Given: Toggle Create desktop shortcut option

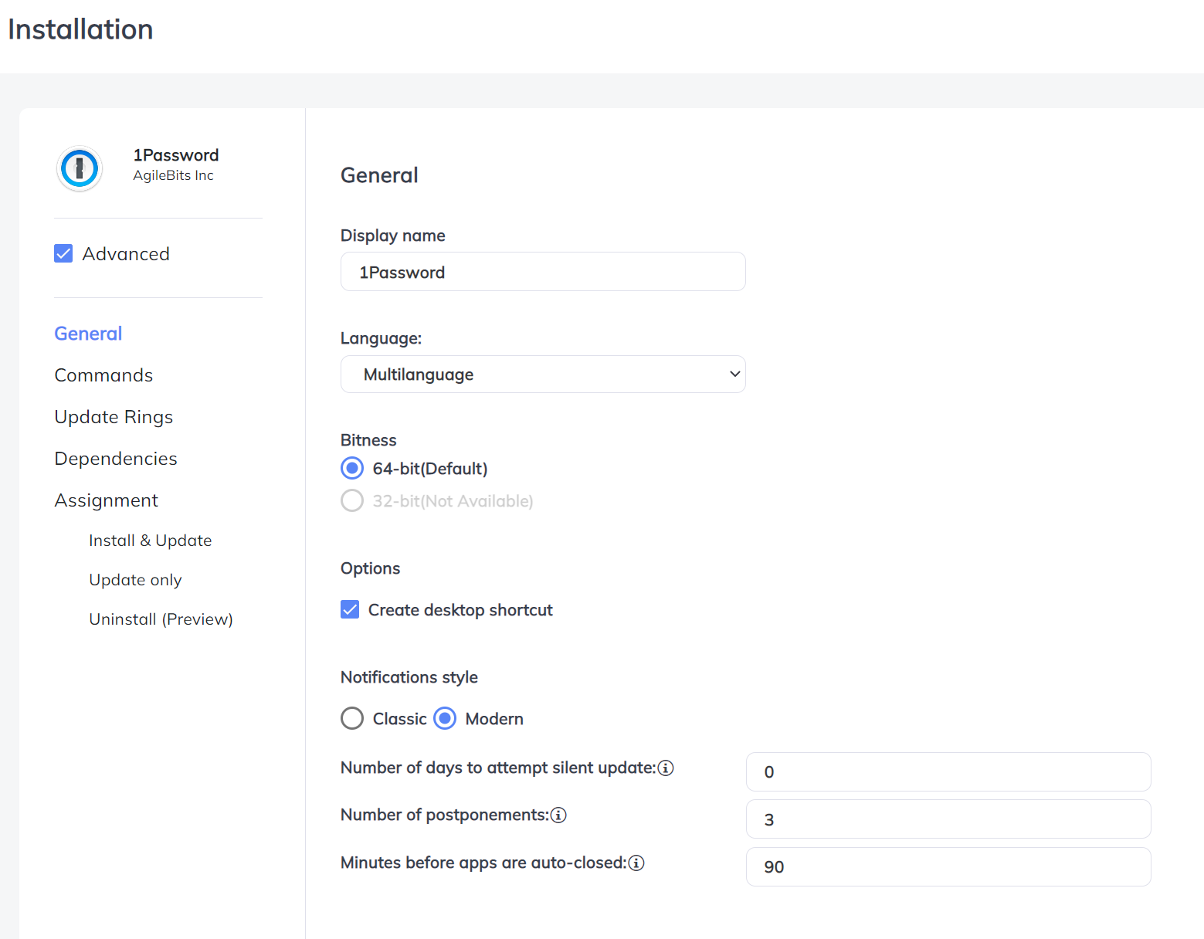Looking at the screenshot, I should 351,610.
